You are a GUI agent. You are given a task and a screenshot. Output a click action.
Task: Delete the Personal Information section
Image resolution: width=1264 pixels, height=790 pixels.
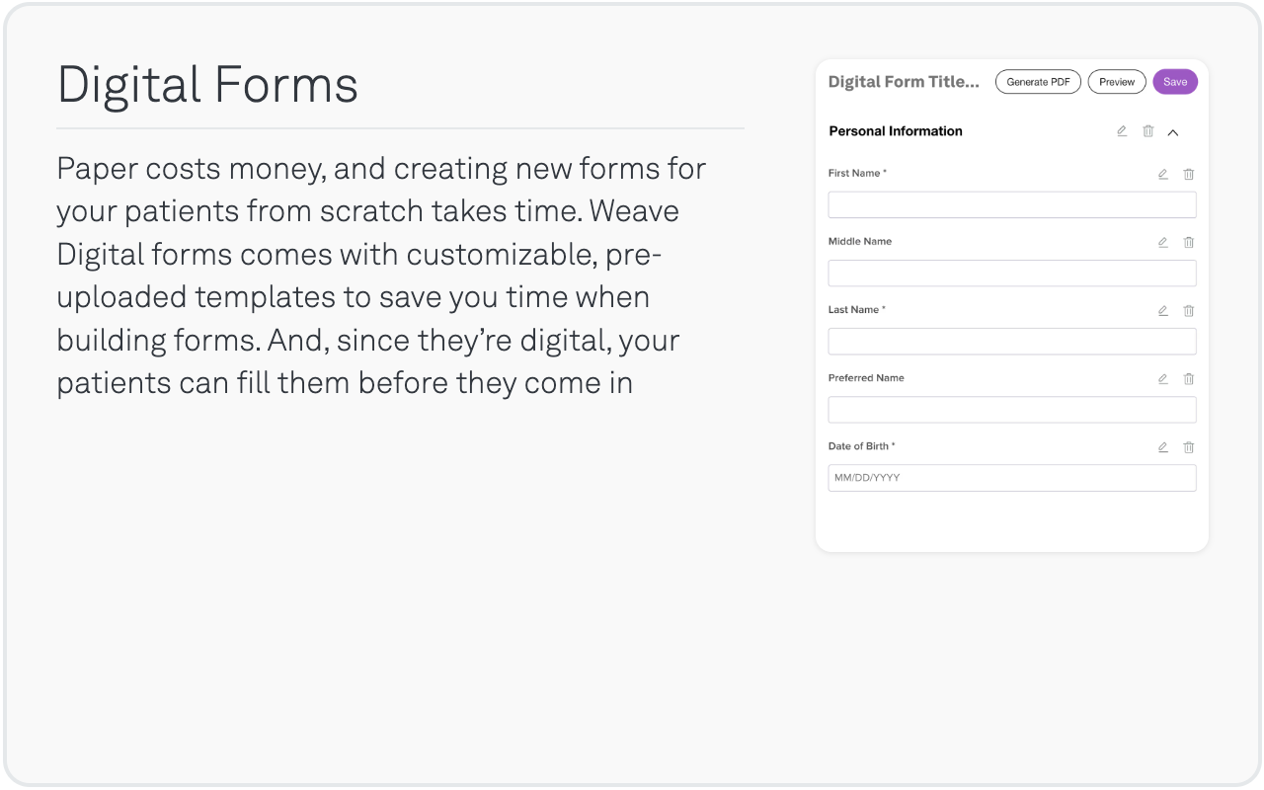coord(1148,131)
